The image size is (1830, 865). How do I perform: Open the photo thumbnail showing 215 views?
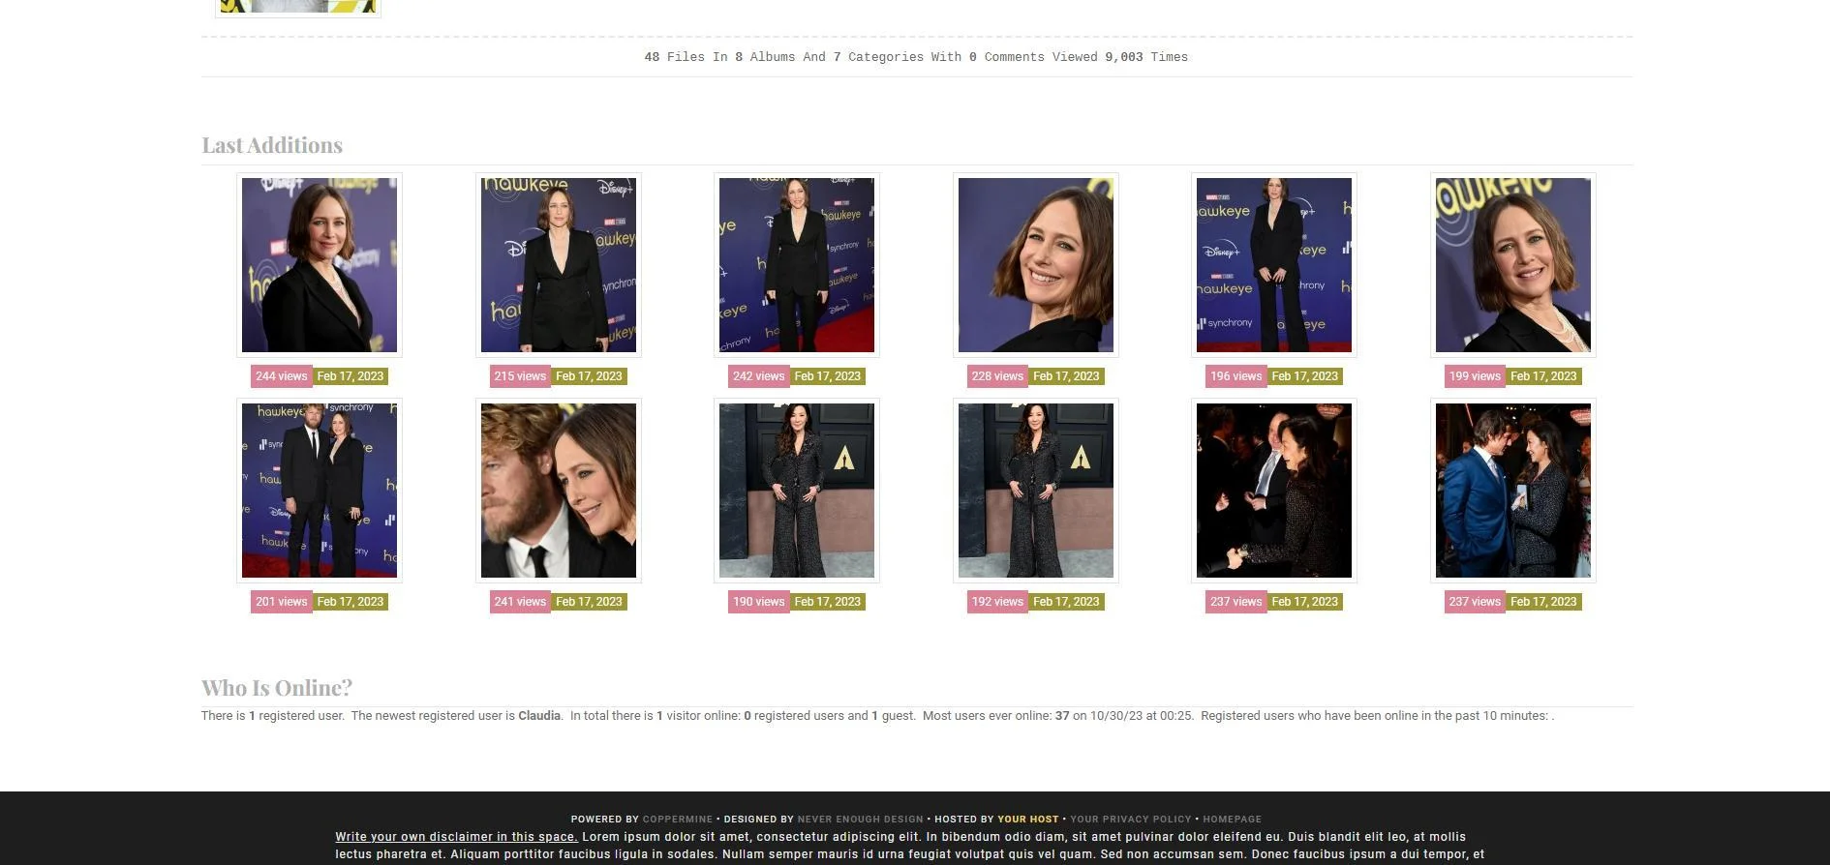pos(559,265)
